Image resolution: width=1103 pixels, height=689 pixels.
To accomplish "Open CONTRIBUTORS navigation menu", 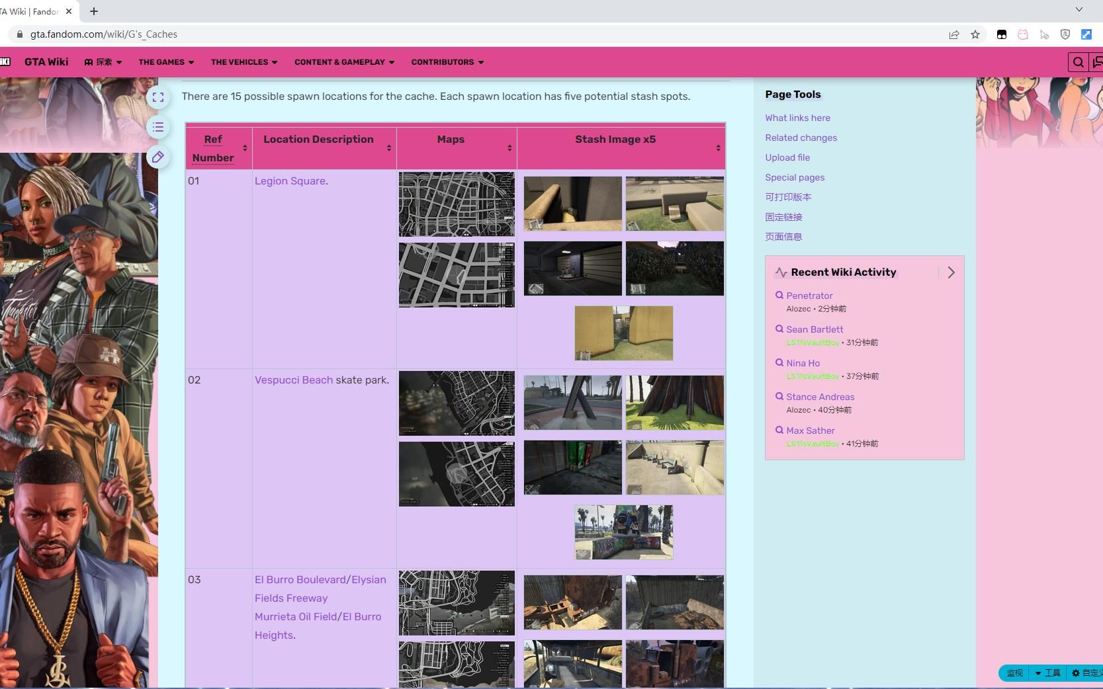I will tap(447, 62).
